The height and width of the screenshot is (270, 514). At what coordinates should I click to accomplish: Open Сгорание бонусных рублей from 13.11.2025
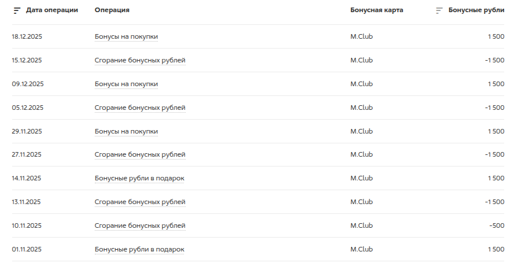click(140, 202)
